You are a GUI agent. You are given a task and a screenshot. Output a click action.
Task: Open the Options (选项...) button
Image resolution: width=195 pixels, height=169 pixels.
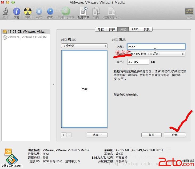click(x=97, y=135)
